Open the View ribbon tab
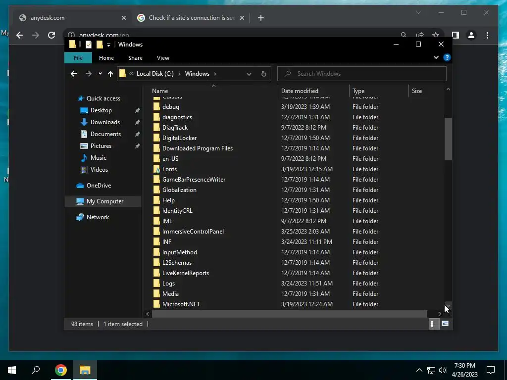This screenshot has width=507, height=380. coord(163,58)
